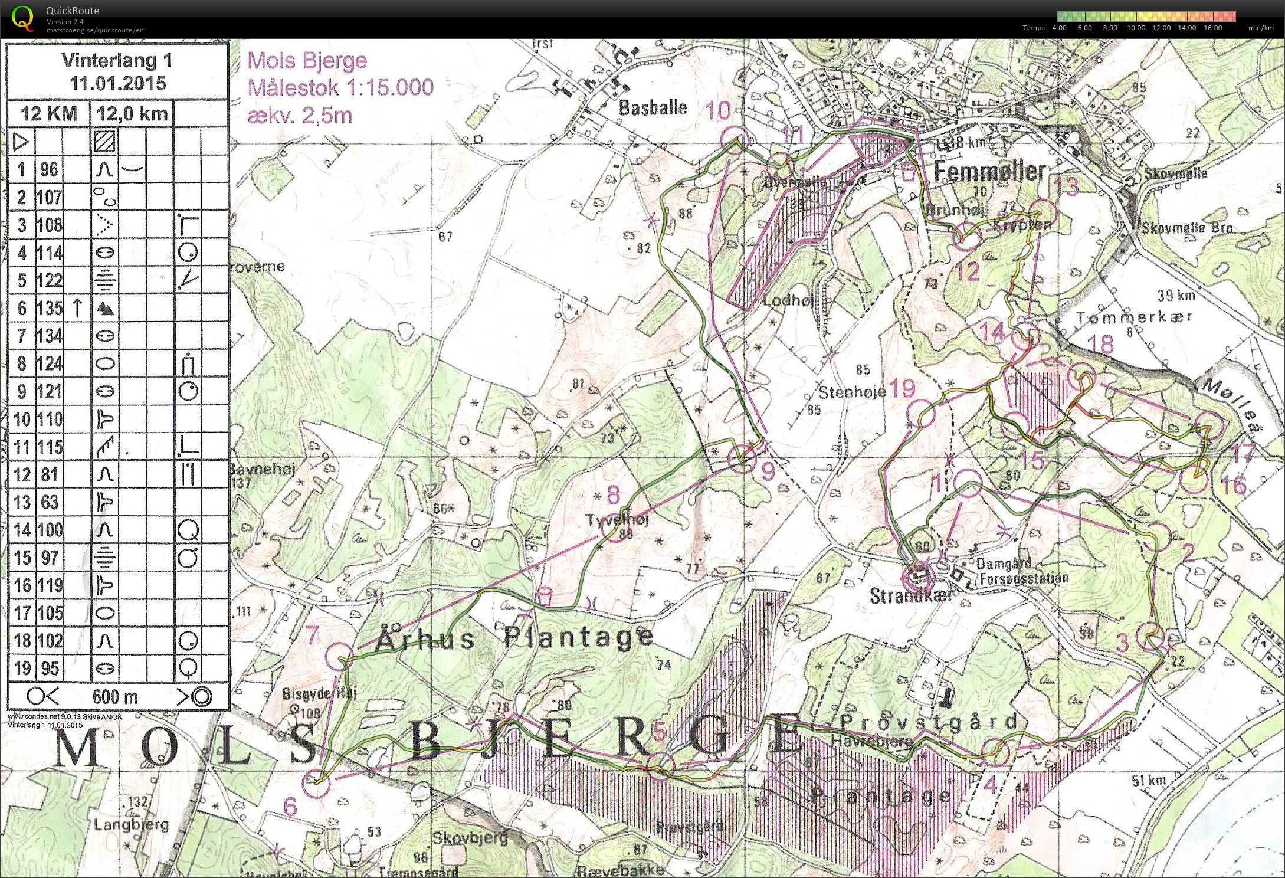Click control circle 5 on the map

[x=661, y=766]
